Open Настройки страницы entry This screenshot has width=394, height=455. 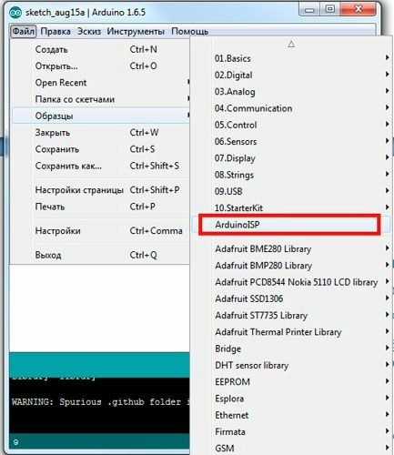(100, 190)
